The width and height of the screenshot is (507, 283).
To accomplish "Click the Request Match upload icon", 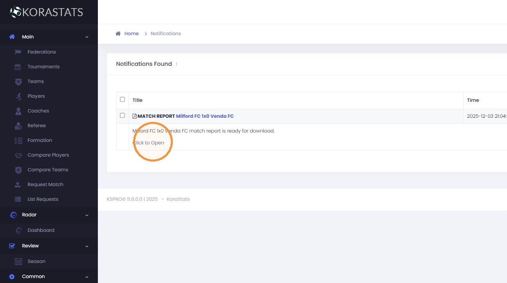I will [18, 184].
